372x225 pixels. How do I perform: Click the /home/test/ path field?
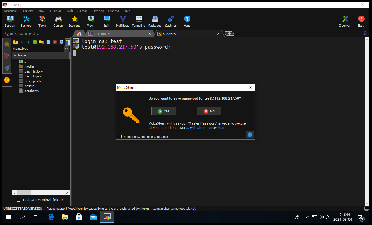tap(38, 49)
